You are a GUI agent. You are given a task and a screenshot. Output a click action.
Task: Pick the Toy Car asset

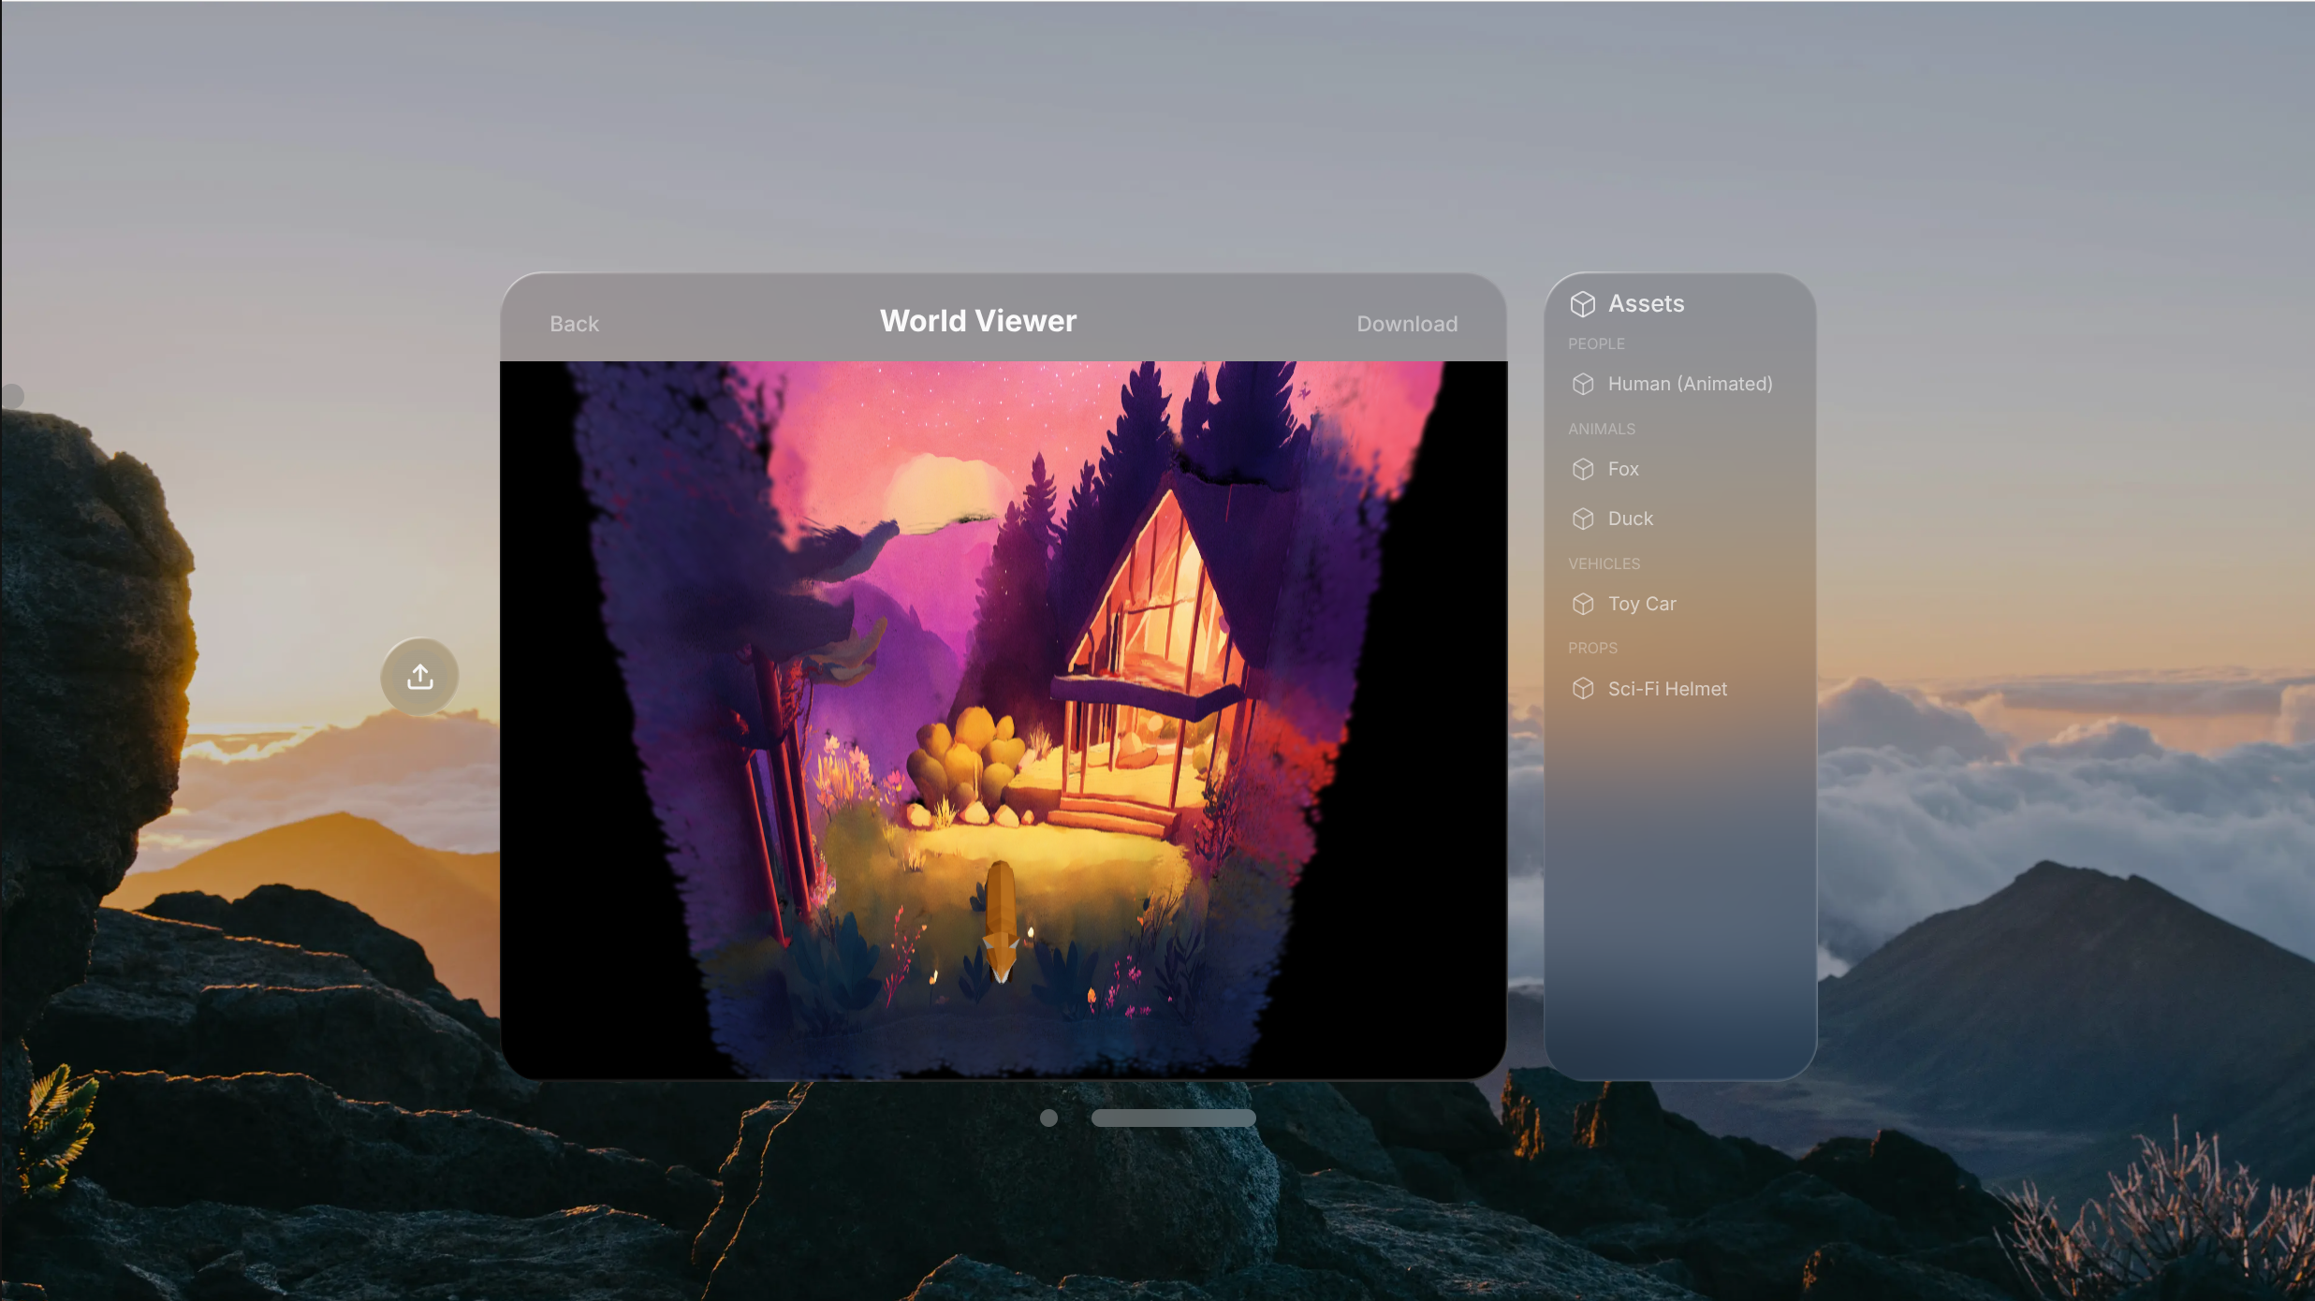[x=1642, y=604]
